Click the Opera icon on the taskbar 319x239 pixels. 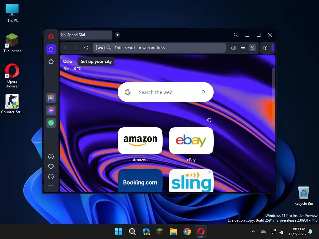point(201,232)
